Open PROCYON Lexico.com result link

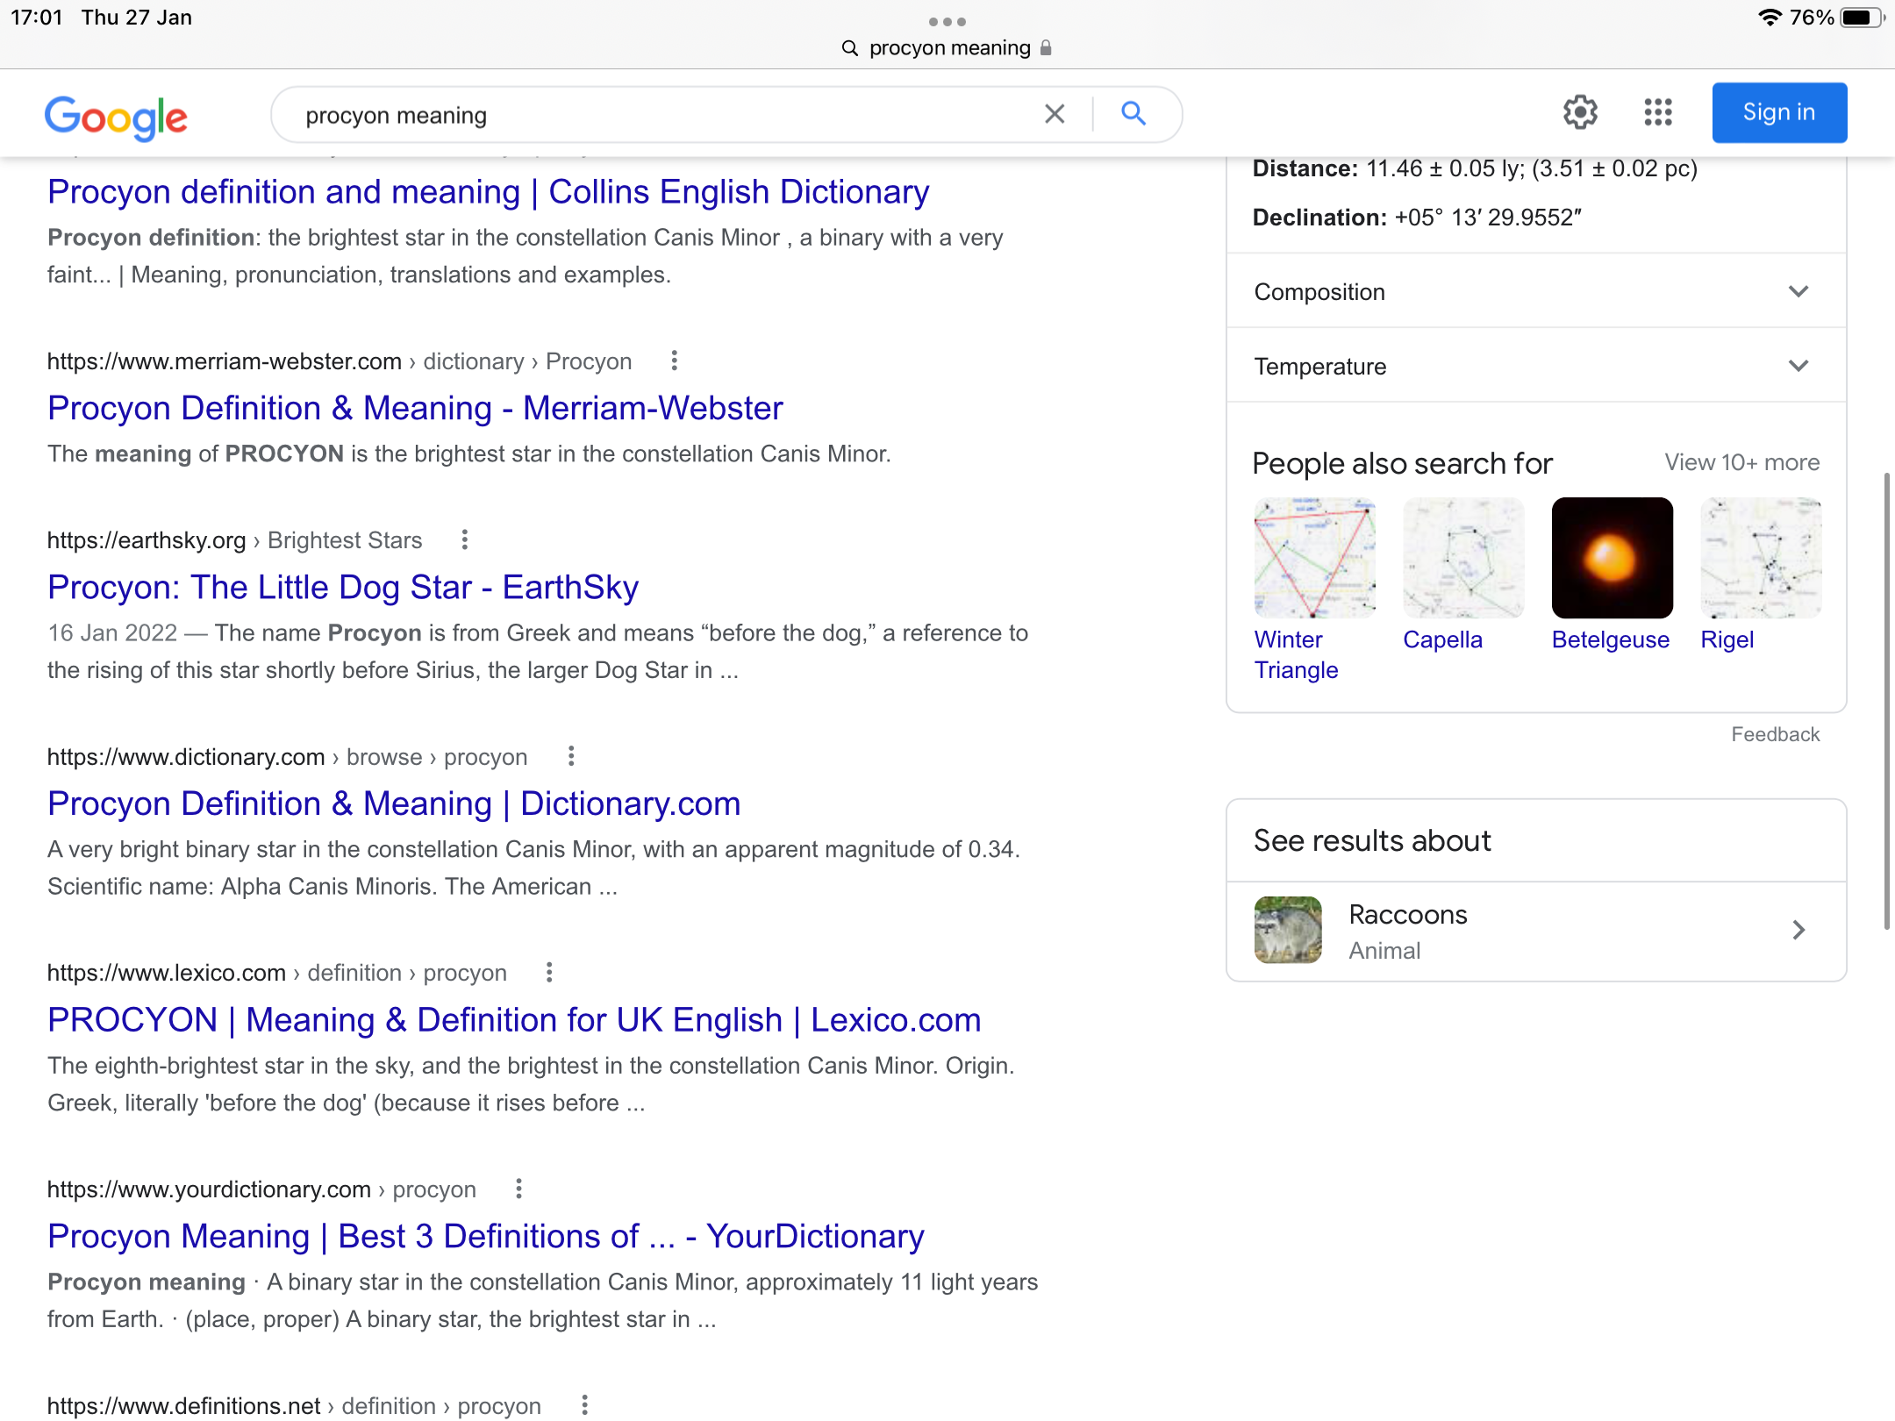click(514, 1019)
